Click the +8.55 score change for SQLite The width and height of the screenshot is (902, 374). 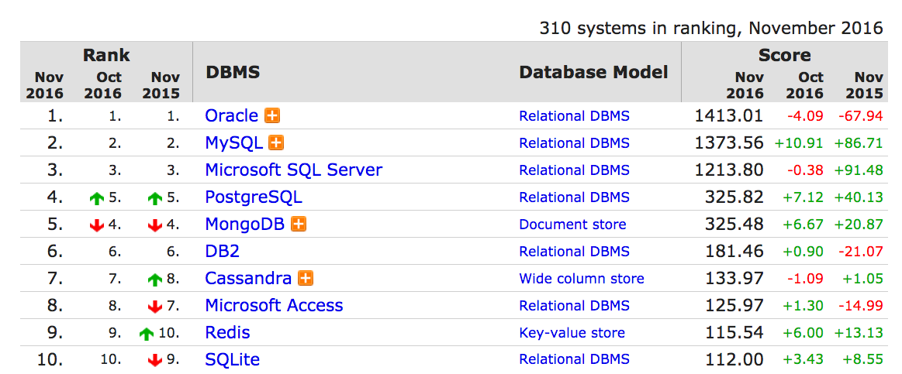[863, 360]
